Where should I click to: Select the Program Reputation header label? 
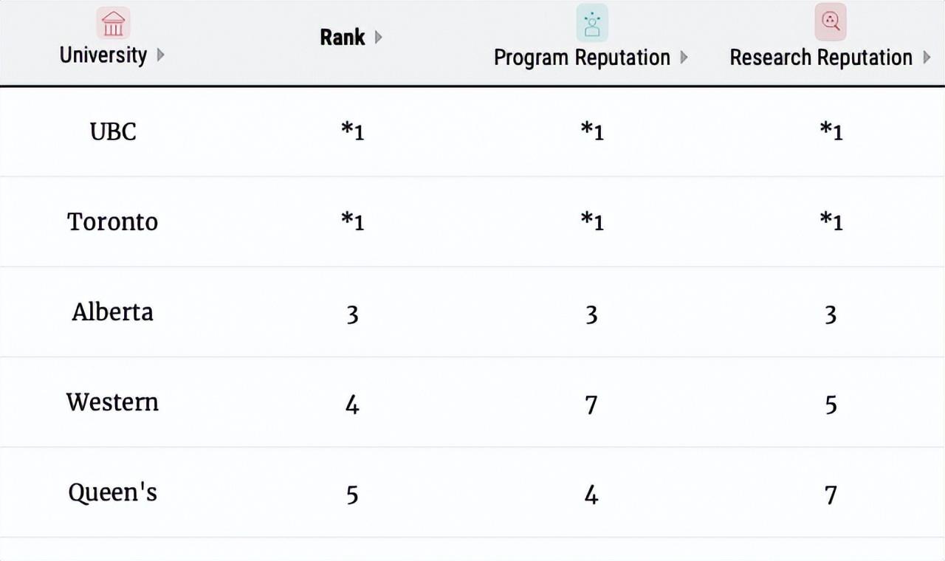[582, 58]
